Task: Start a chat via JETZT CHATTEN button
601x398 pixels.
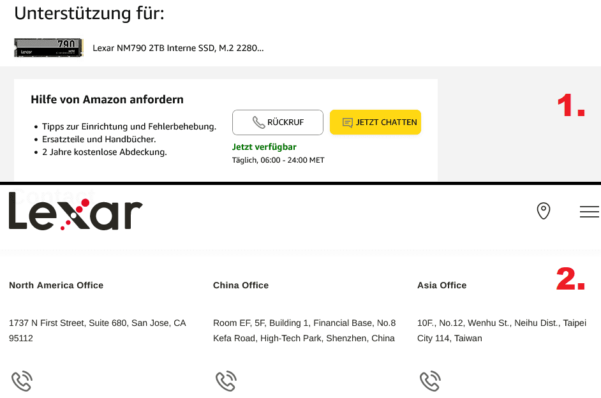Action: click(375, 122)
